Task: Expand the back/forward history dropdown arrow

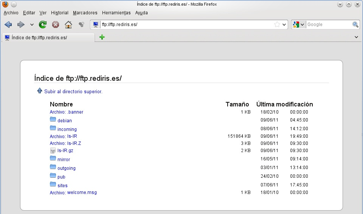Action: coord(32,25)
